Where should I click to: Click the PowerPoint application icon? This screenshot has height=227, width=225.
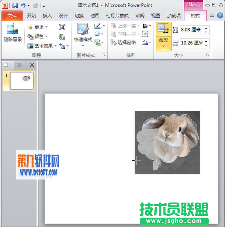[5, 6]
